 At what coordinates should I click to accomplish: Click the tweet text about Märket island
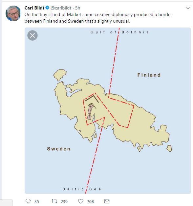click(98, 18)
